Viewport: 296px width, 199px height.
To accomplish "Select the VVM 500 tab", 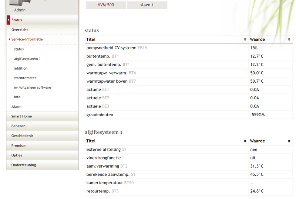I will coord(106,5).
